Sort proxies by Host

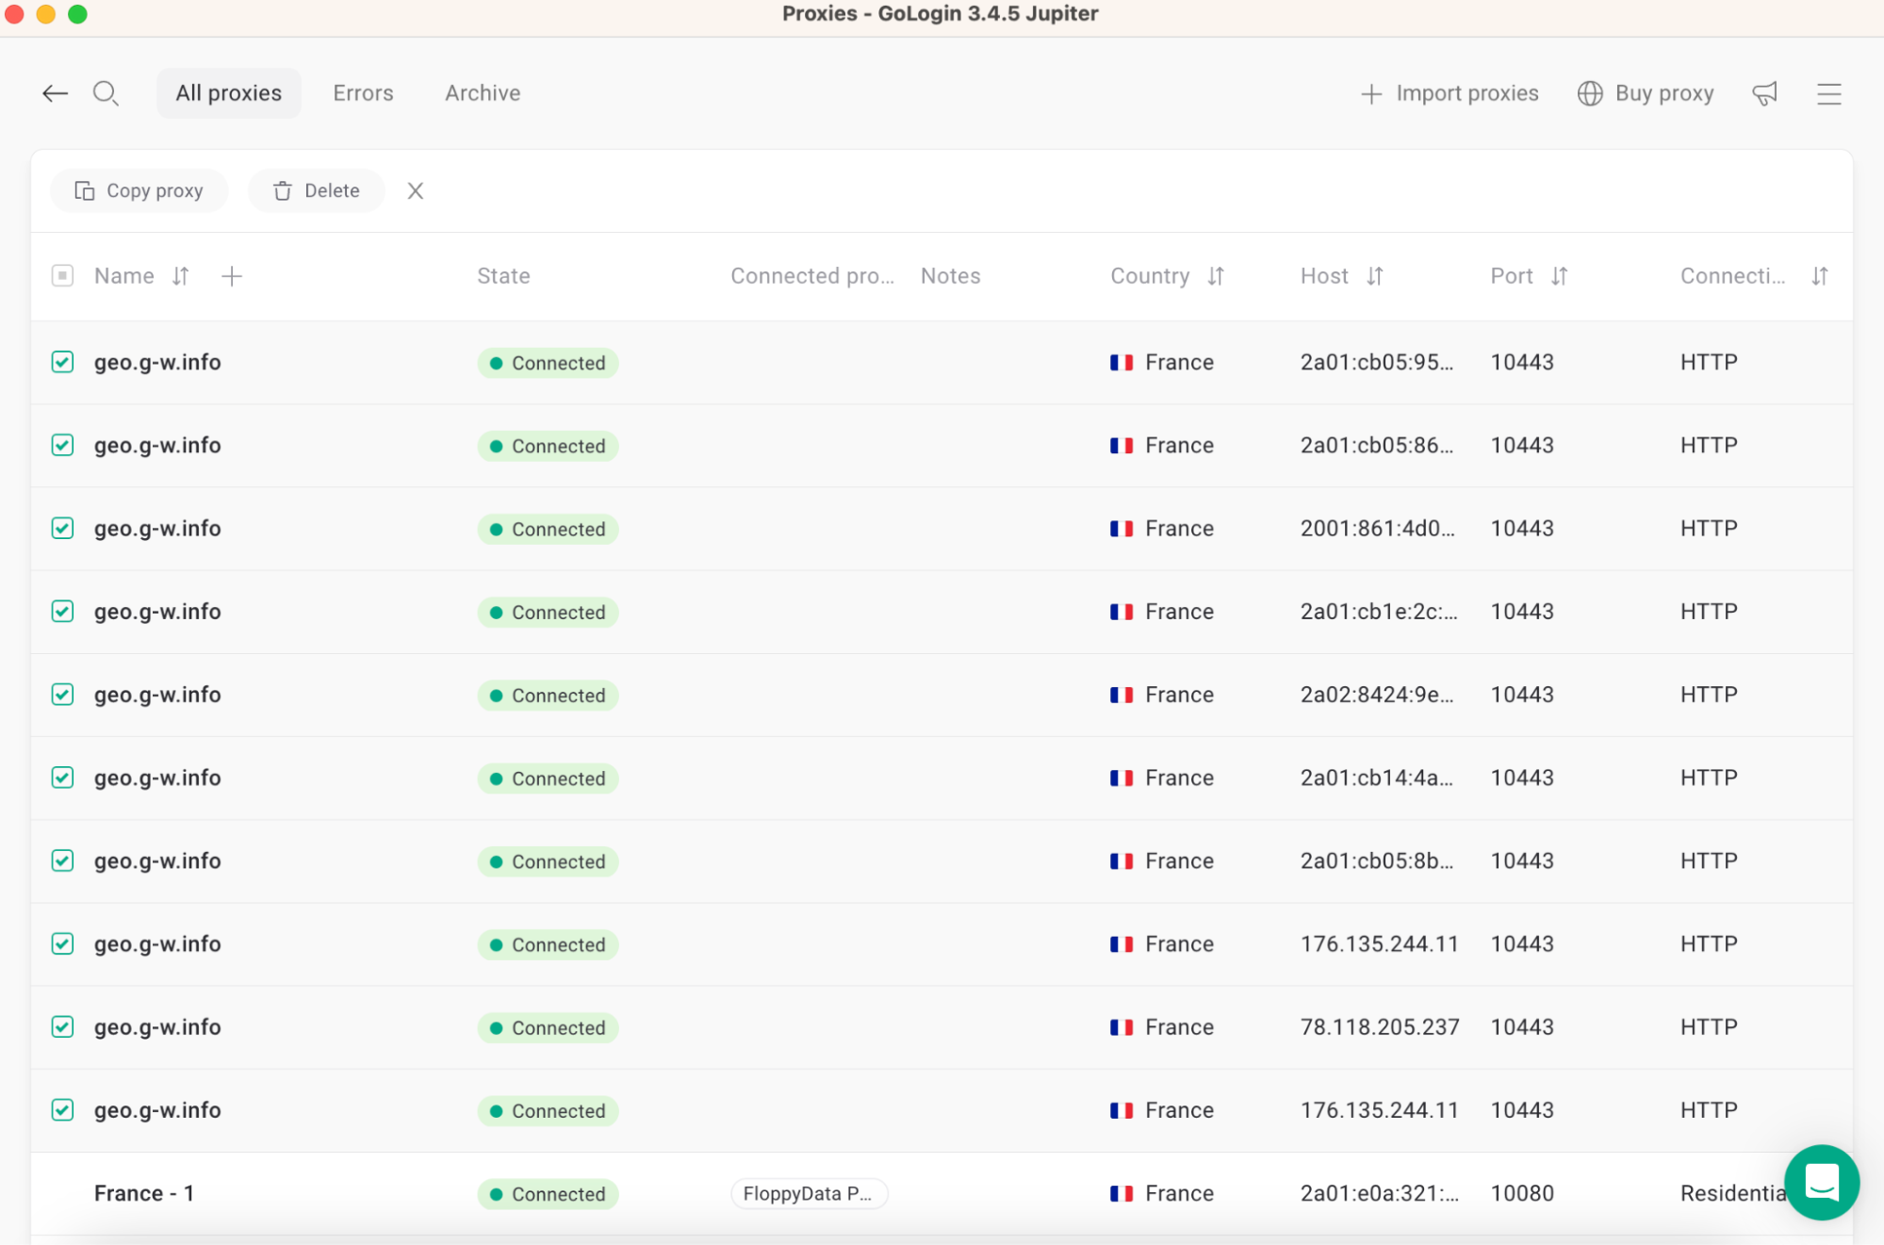pyautogui.click(x=1375, y=276)
